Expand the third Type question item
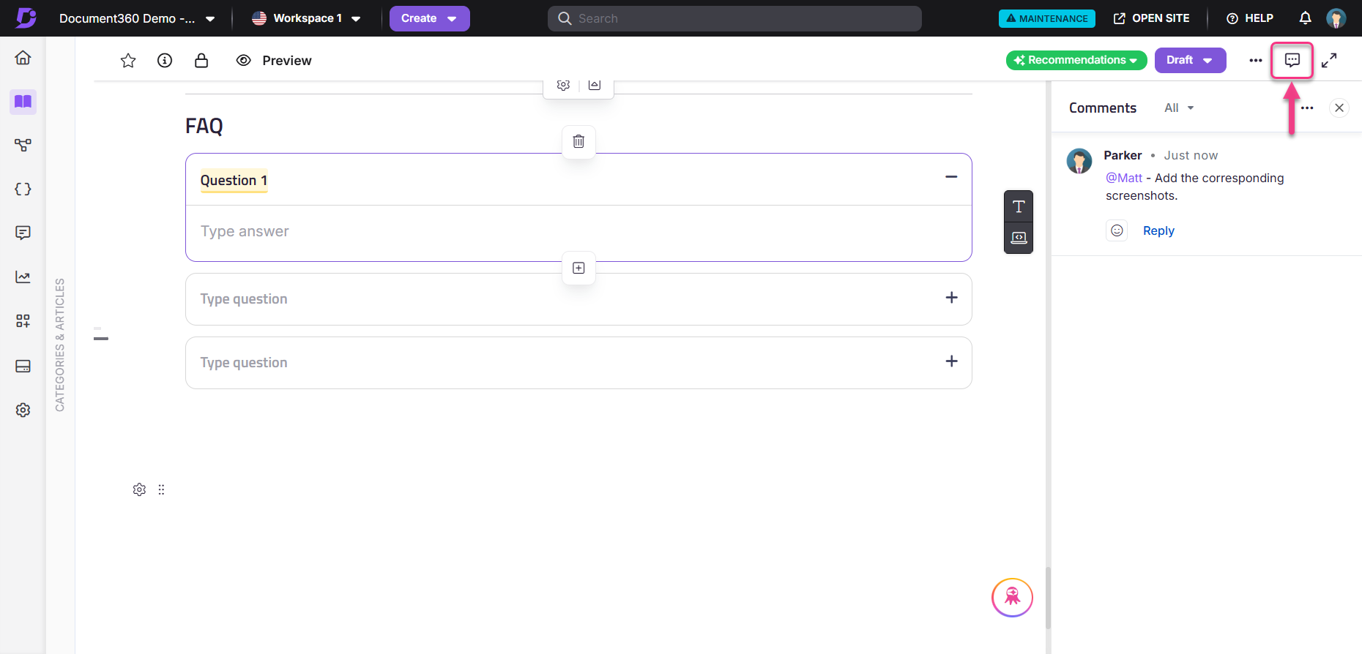1362x654 pixels. (951, 361)
